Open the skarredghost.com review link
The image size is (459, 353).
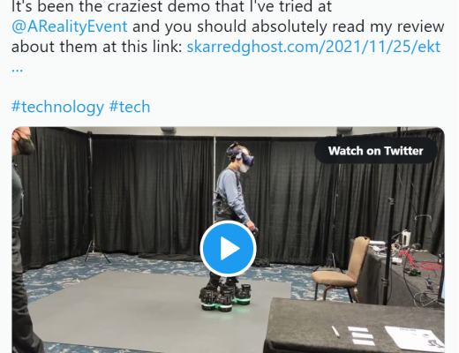[313, 47]
